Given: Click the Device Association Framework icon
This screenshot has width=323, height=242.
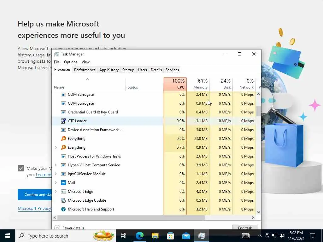Looking at the screenshot, I should pyautogui.click(x=63, y=130).
